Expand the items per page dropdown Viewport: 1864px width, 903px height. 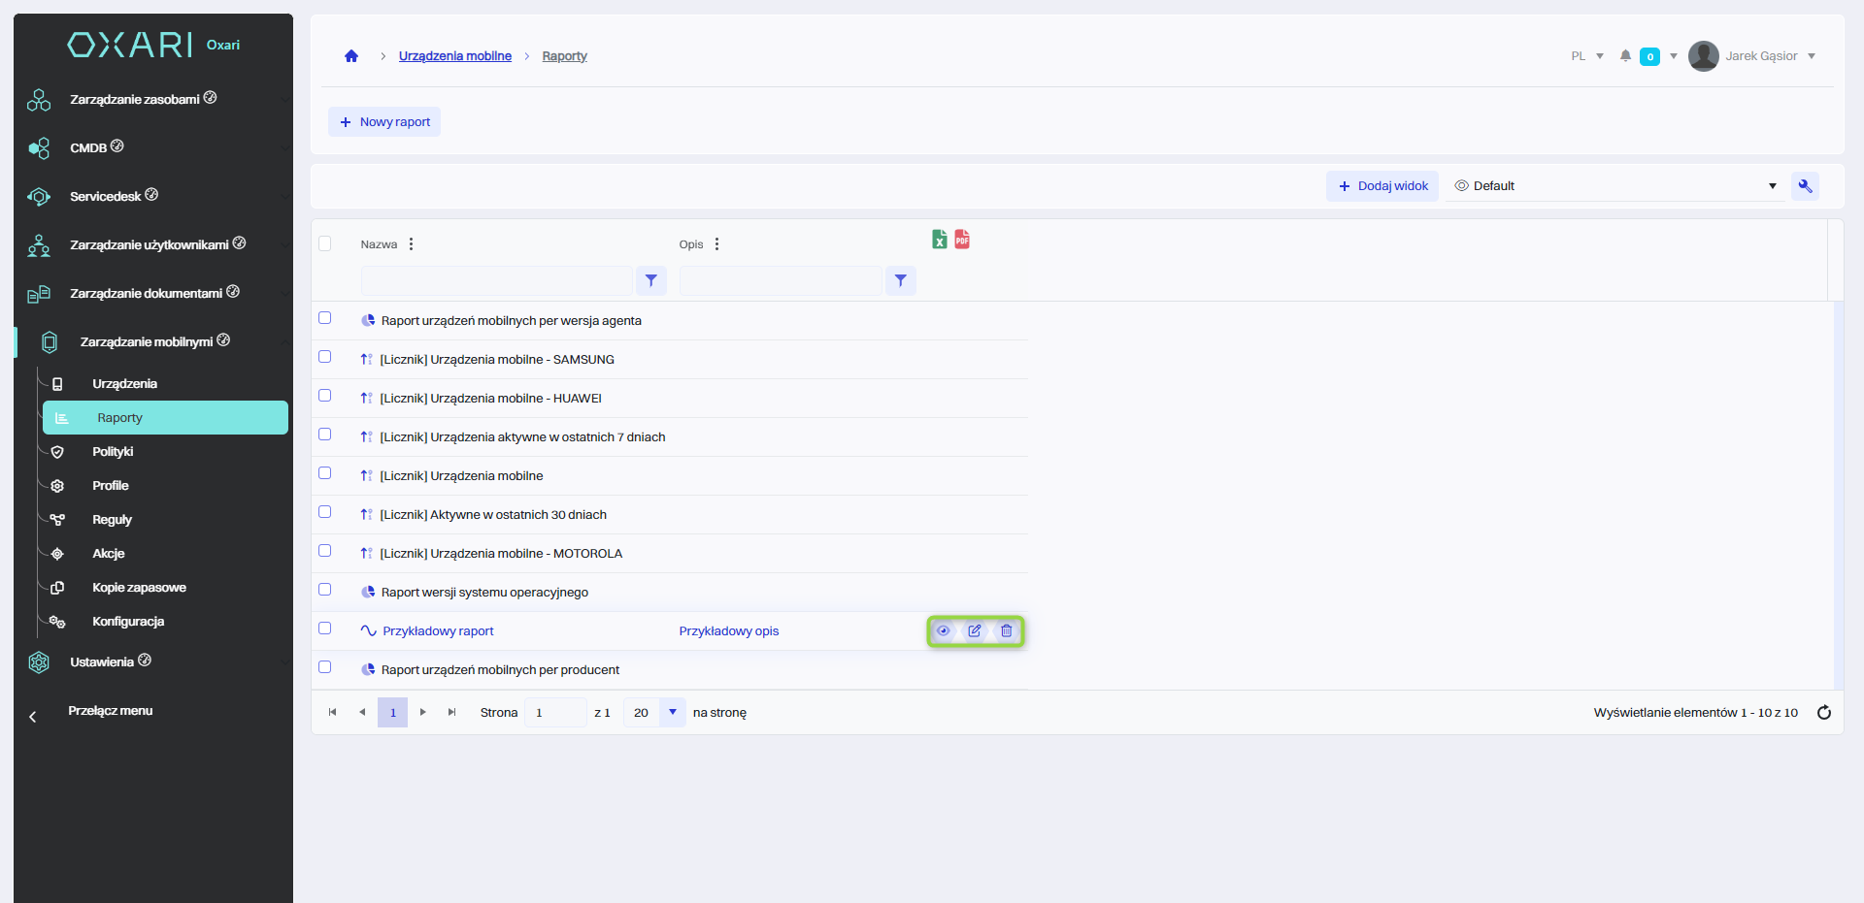pyautogui.click(x=672, y=713)
